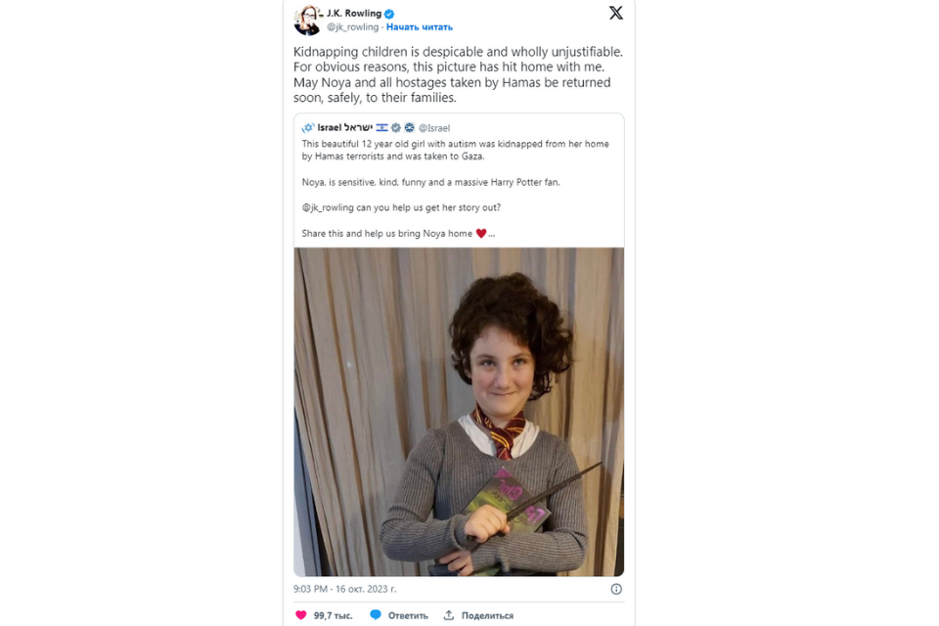Image resolution: width=939 pixels, height=626 pixels.
Task: Click the Israel account star avatar
Action: [x=308, y=127]
